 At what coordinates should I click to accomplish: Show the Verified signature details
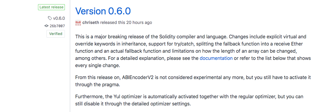tap(56, 34)
